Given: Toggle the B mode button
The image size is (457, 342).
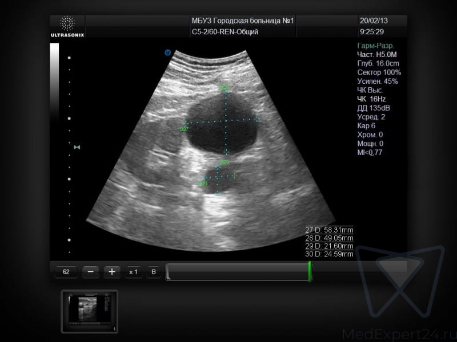Looking at the screenshot, I should 153,272.
